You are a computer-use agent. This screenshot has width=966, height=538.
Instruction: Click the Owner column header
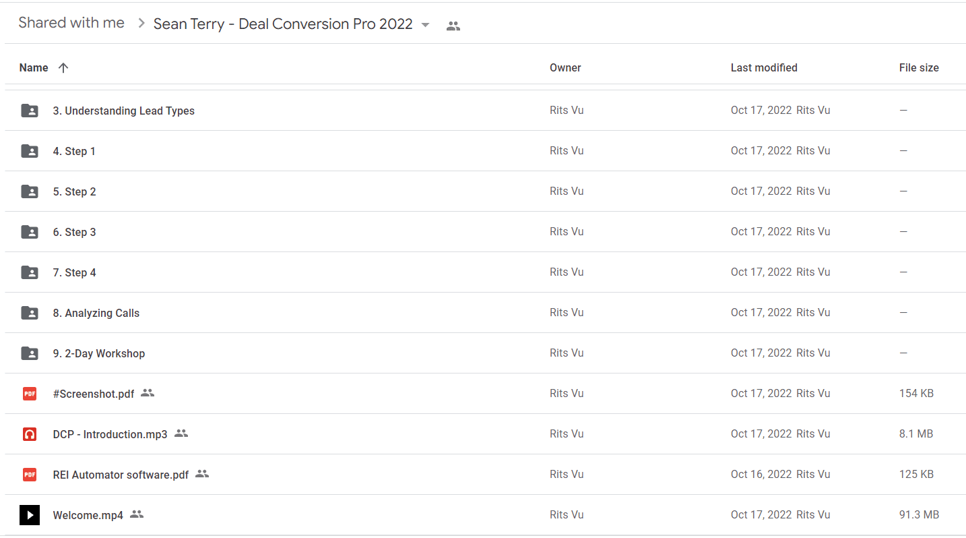(x=565, y=67)
